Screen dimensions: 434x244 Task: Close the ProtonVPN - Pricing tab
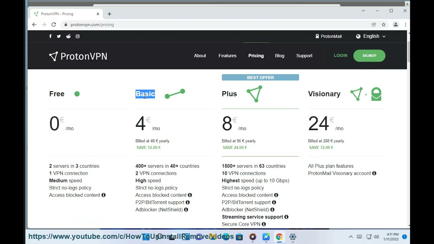pyautogui.click(x=98, y=14)
